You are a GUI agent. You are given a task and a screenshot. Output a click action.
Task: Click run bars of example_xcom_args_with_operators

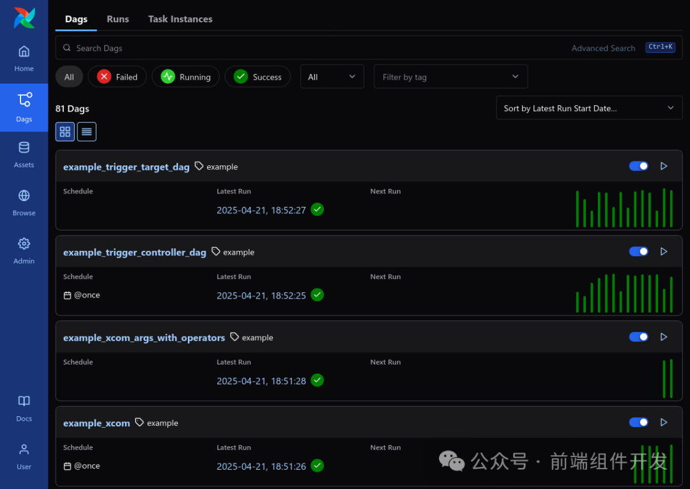click(668, 379)
